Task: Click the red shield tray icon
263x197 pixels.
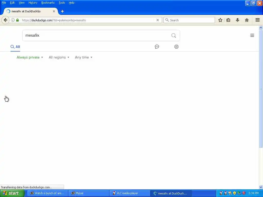Action: point(244,193)
